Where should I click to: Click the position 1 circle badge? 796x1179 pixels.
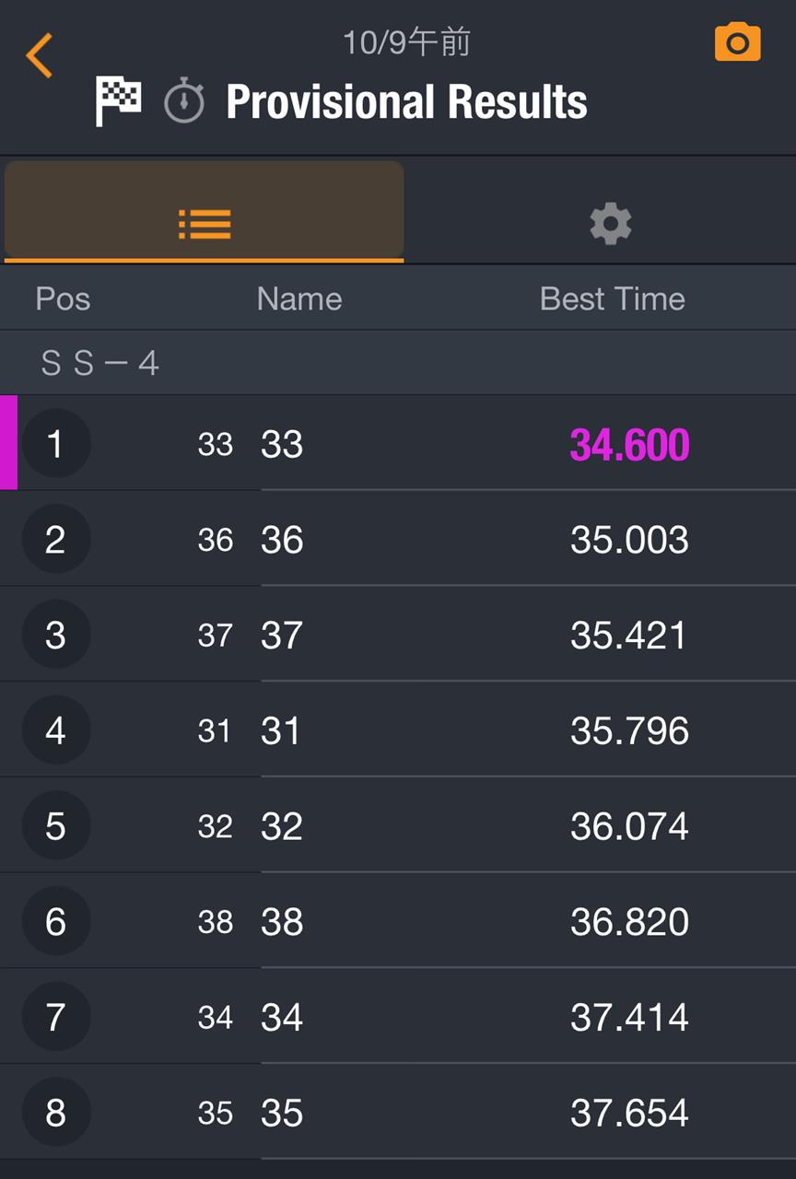55,444
